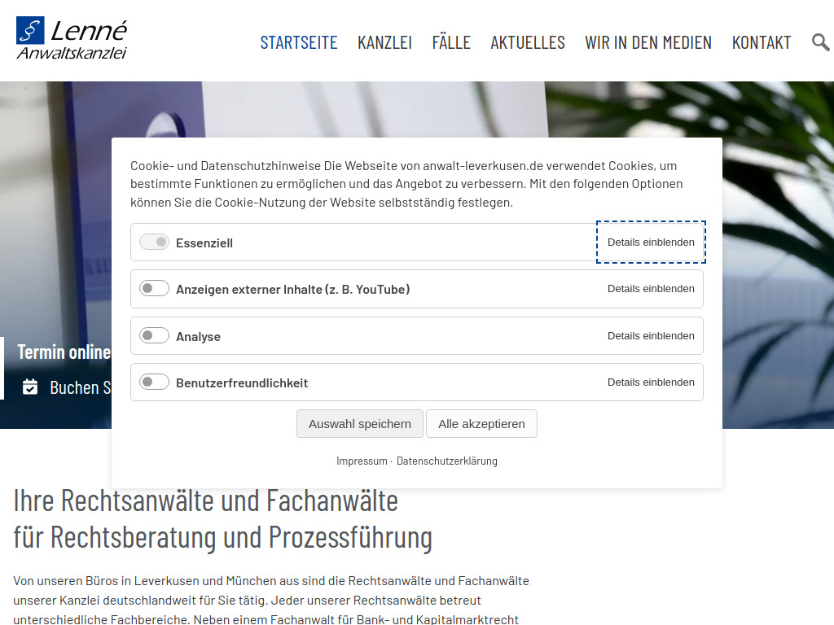Open the Datenschutzerklärung link
The height and width of the screenshot is (625, 834).
point(446,461)
